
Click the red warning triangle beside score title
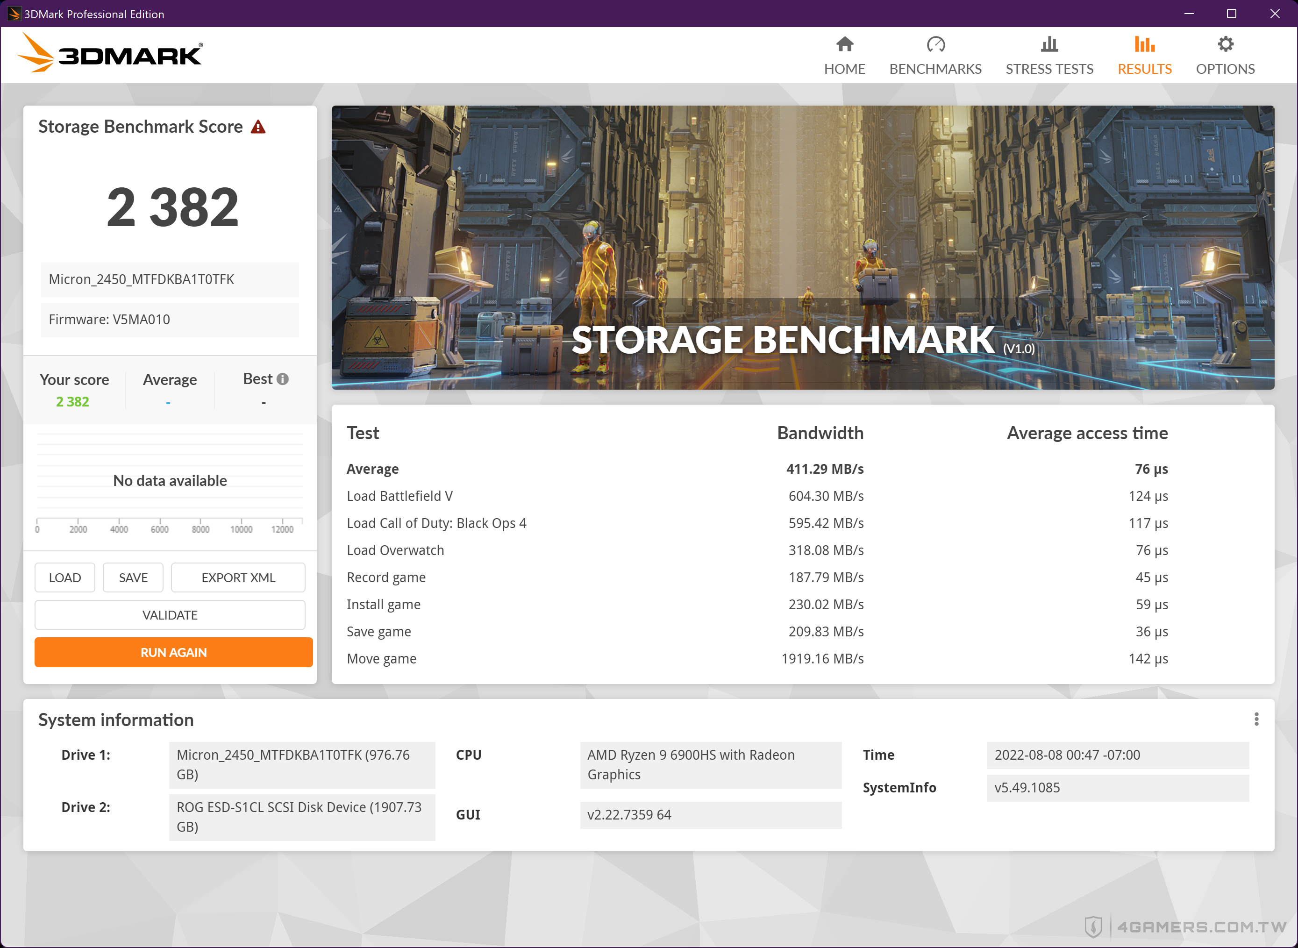(258, 127)
